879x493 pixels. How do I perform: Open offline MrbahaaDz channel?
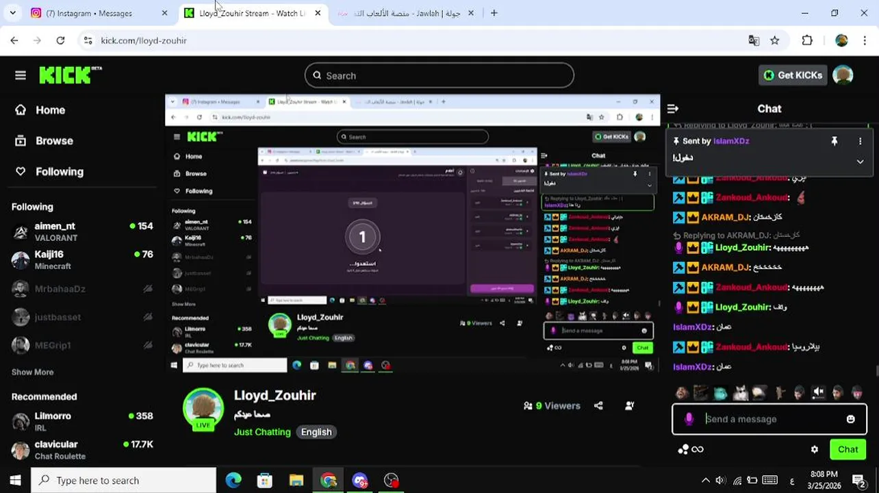83,289
